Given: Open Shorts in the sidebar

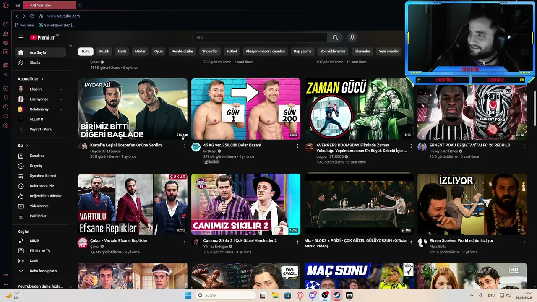Looking at the screenshot, I should (40, 62).
